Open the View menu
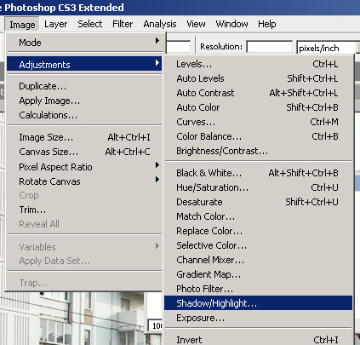Screen dimensions: 360x345 pyautogui.click(x=196, y=25)
